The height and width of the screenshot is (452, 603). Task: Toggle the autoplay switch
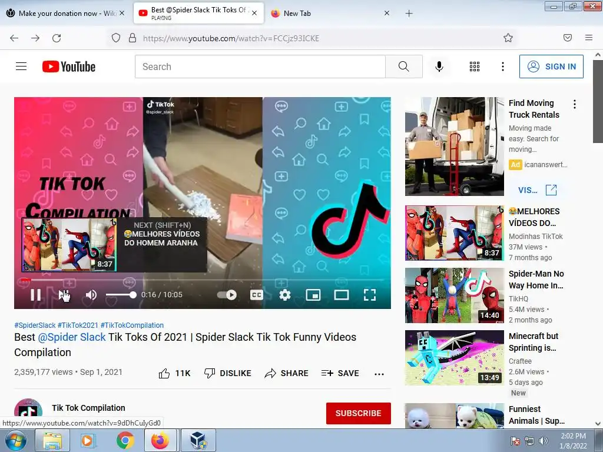pos(227,295)
